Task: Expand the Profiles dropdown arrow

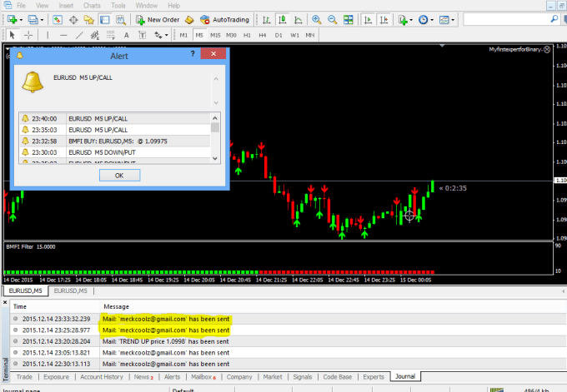Action: point(42,20)
